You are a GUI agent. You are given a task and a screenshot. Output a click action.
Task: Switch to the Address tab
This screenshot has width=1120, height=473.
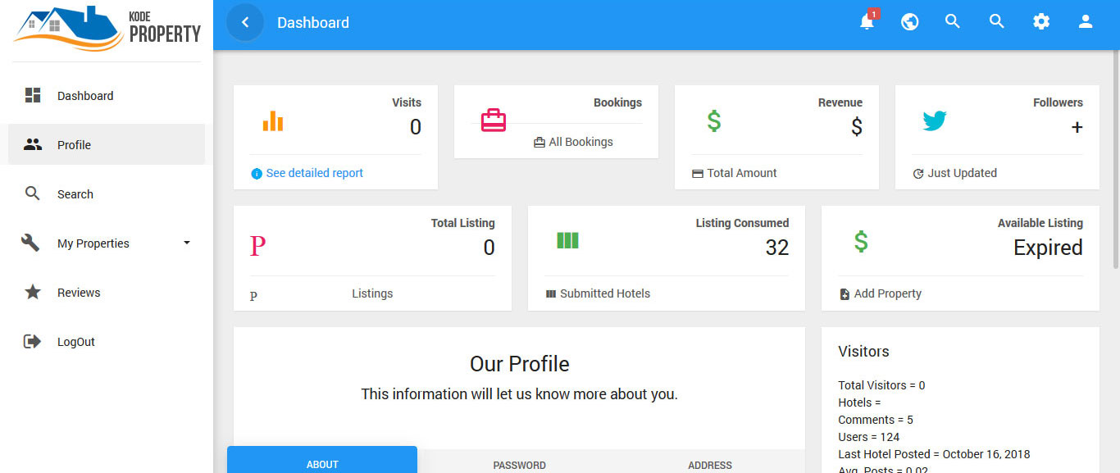click(x=709, y=465)
